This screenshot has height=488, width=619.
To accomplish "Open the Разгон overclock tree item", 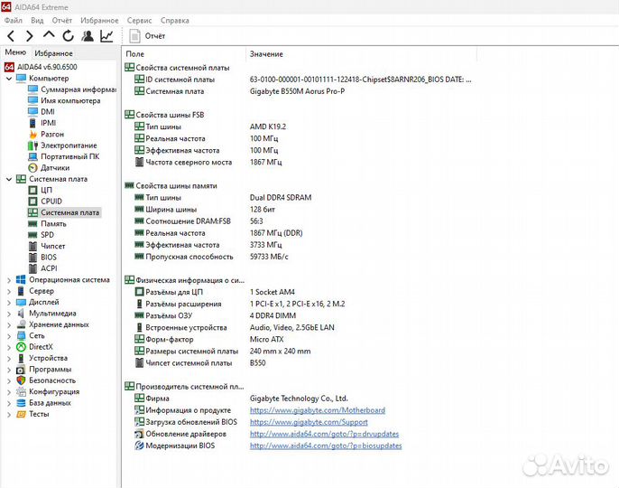I will click(x=51, y=134).
